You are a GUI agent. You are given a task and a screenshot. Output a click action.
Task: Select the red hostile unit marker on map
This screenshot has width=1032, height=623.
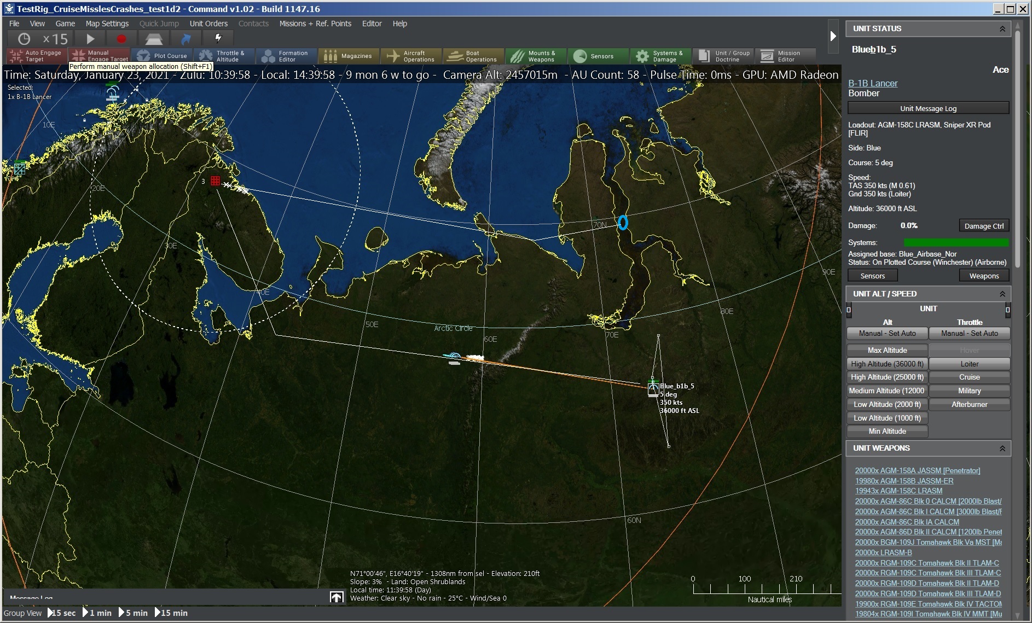(215, 181)
